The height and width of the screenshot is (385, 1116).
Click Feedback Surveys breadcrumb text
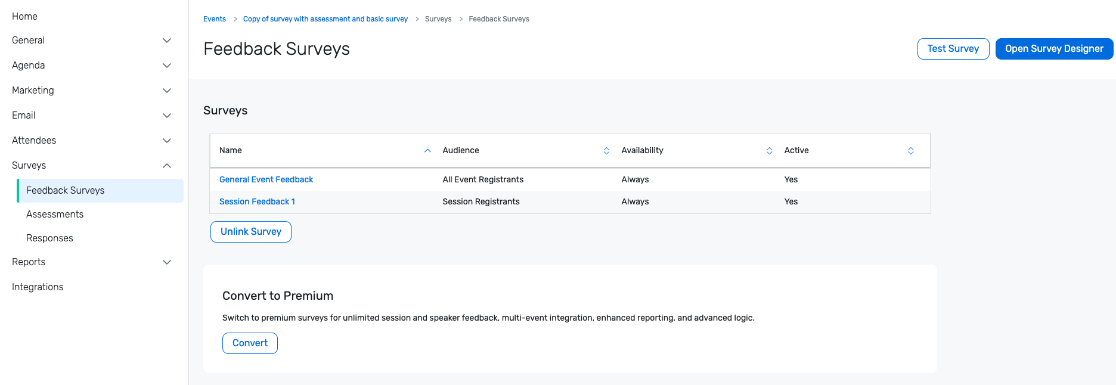pos(499,19)
